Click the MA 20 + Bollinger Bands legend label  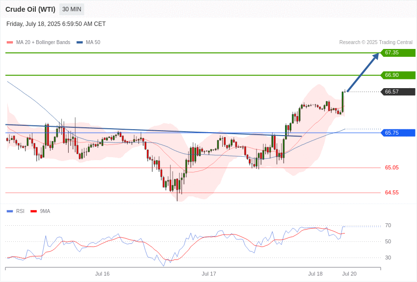[43, 42]
